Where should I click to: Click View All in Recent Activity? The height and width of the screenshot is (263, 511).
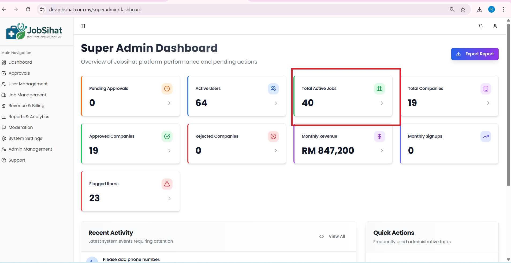[x=337, y=236]
